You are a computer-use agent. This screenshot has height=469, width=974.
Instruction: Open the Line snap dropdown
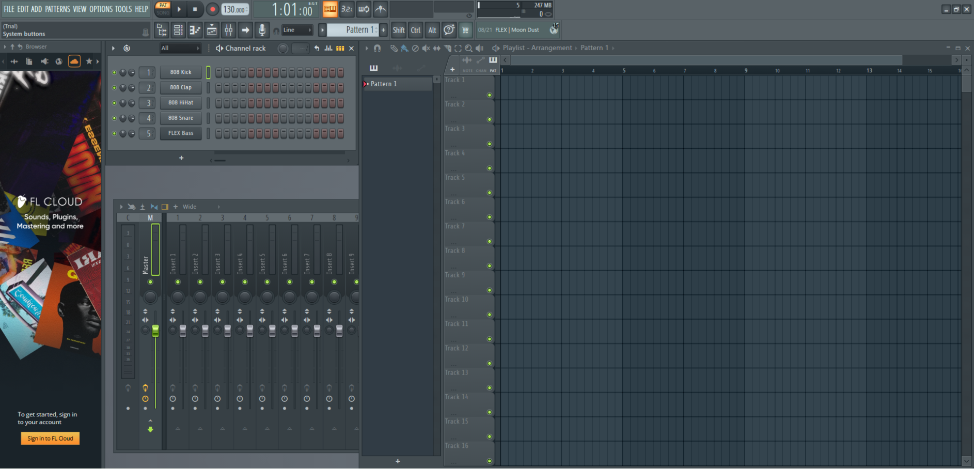pos(296,30)
